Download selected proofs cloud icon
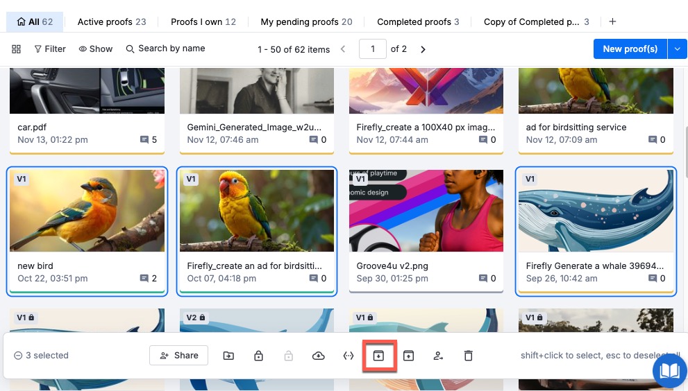This screenshot has height=391, width=688. pyautogui.click(x=319, y=356)
